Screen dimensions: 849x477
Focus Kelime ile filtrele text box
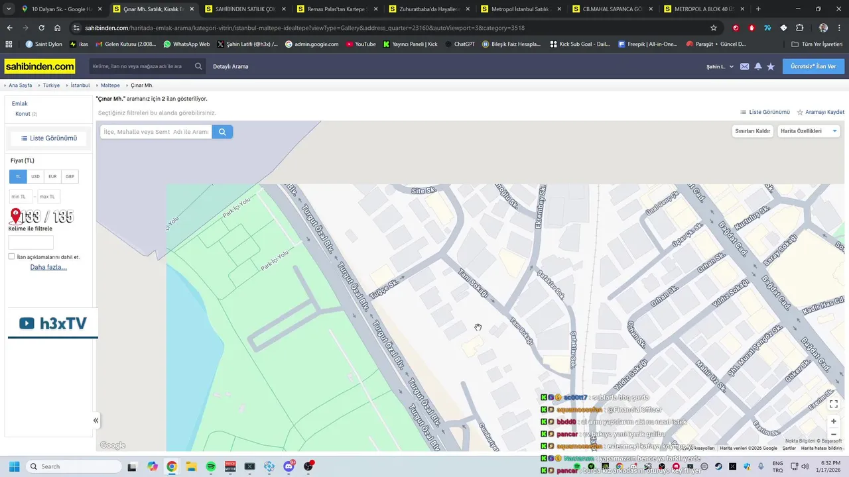[x=31, y=242]
